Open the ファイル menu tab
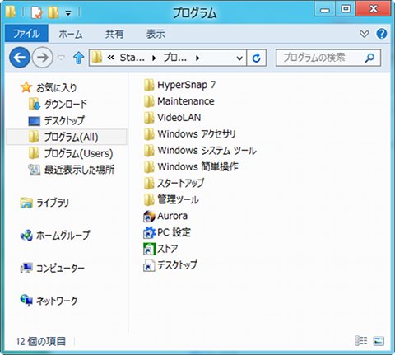 (26, 34)
